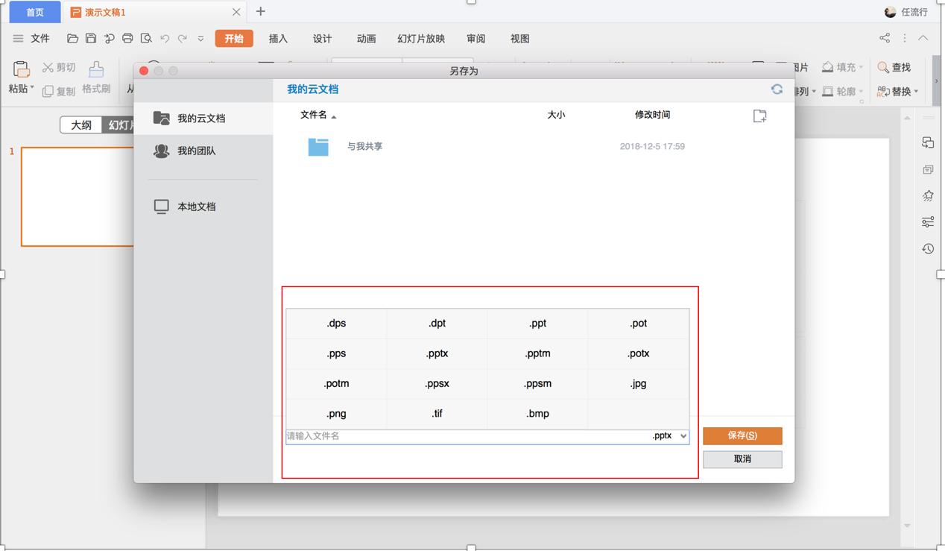Click in the 请输入文件名 filename field

(x=447, y=435)
